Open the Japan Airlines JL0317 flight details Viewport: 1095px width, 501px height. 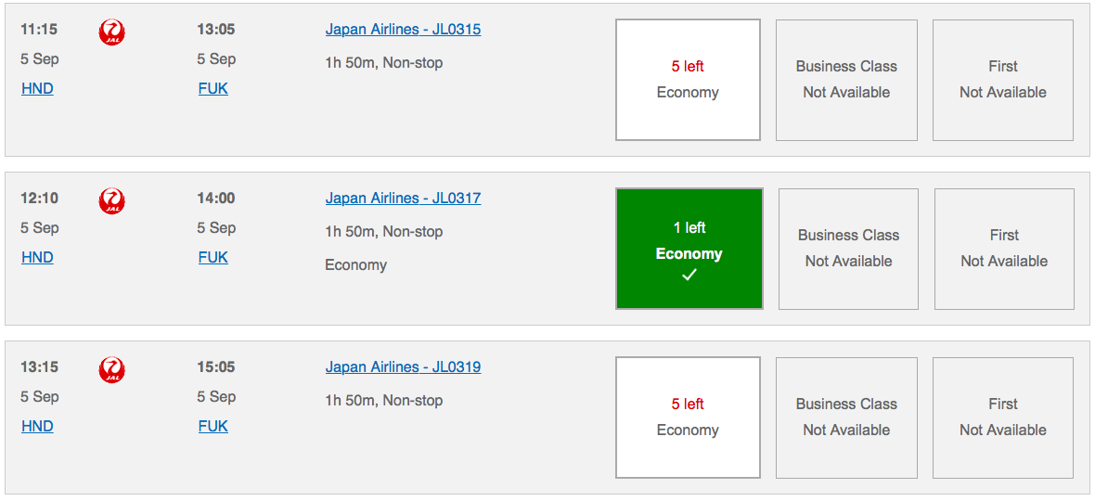(403, 199)
